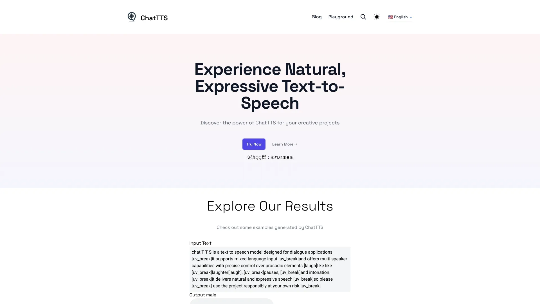This screenshot has height=304, width=540.
Task: Click the US flag language icon
Action: point(391,17)
